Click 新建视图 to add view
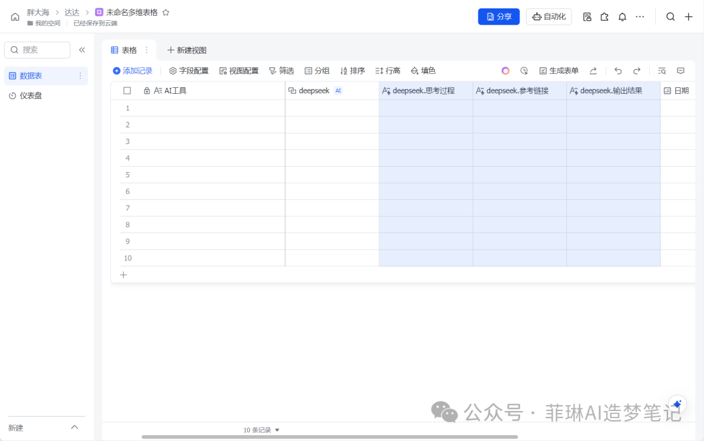The height and width of the screenshot is (441, 704). (x=187, y=50)
